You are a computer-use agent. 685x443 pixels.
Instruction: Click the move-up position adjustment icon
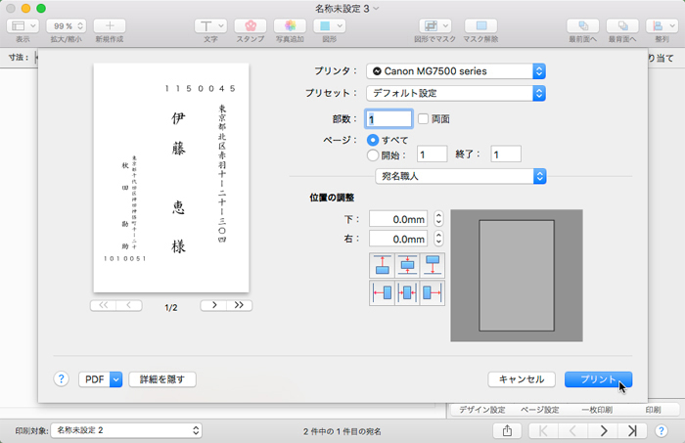pos(383,265)
